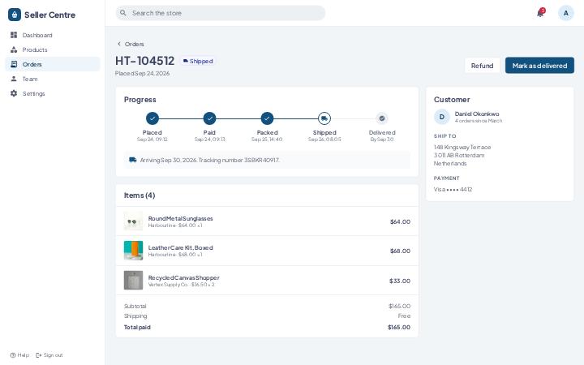Click the $64.00 sunglasses price
584x365 pixels.
(x=400, y=221)
